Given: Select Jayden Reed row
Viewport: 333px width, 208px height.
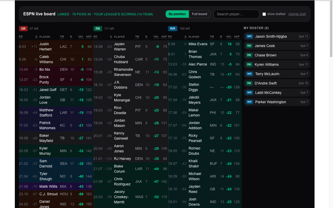Looking at the screenshot, I should pyautogui.click(x=205, y=189).
